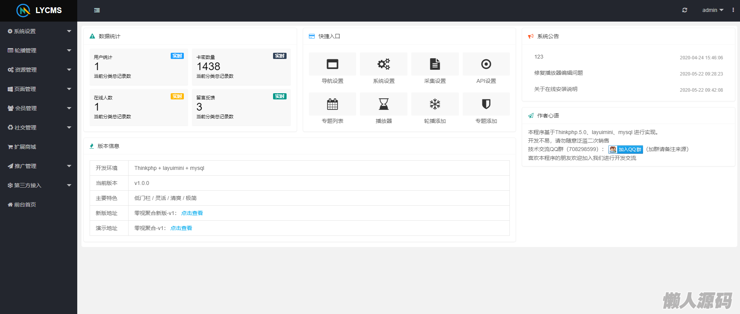Click the card icon by 快捷入口
740x314 pixels.
point(312,36)
